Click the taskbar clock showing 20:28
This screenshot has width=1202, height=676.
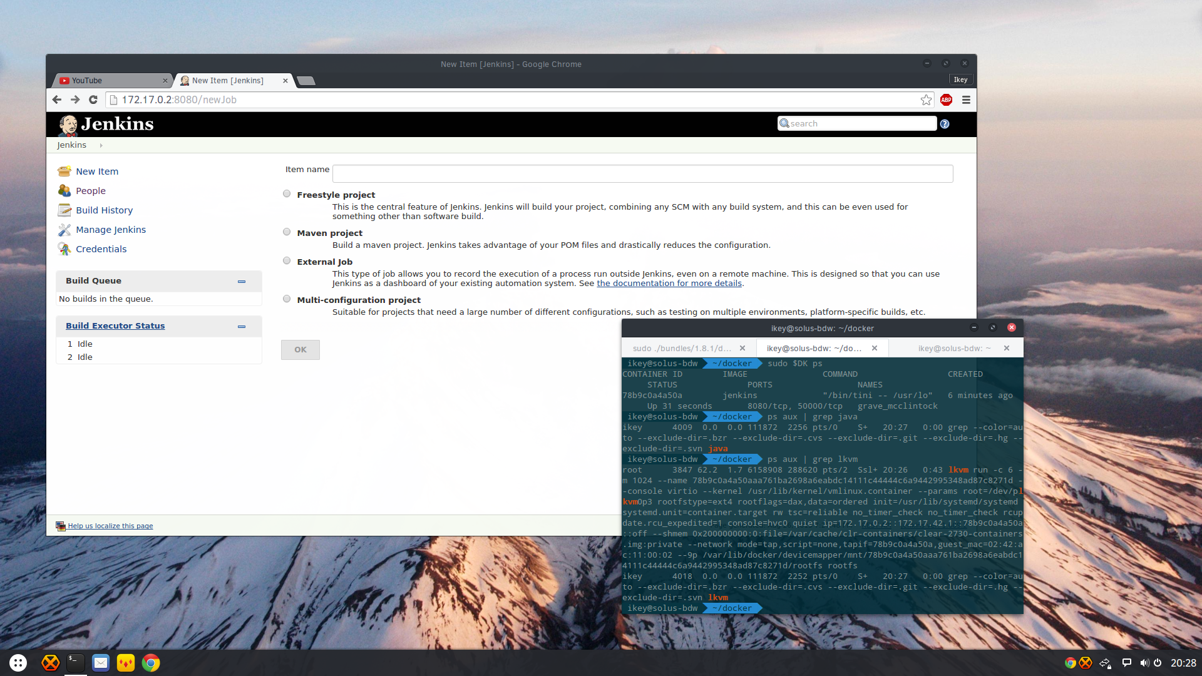[x=1183, y=663]
